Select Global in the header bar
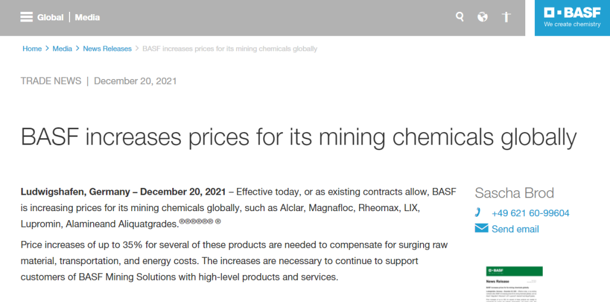This screenshot has width=610, height=302. (x=50, y=17)
